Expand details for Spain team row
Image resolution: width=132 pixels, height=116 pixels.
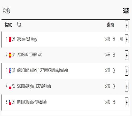[x=127, y=55]
